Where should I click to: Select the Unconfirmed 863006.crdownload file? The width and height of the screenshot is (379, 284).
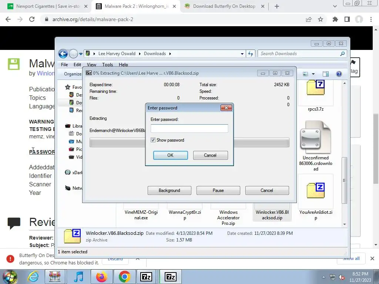[316, 146]
